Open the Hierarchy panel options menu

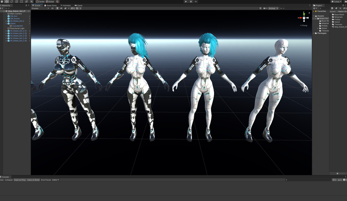pyautogui.click(x=29, y=5)
